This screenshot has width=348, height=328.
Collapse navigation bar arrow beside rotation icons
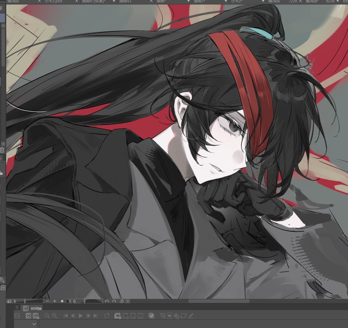[x=128, y=301]
